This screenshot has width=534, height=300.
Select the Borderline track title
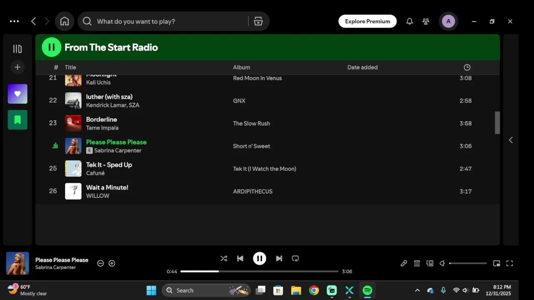point(101,119)
